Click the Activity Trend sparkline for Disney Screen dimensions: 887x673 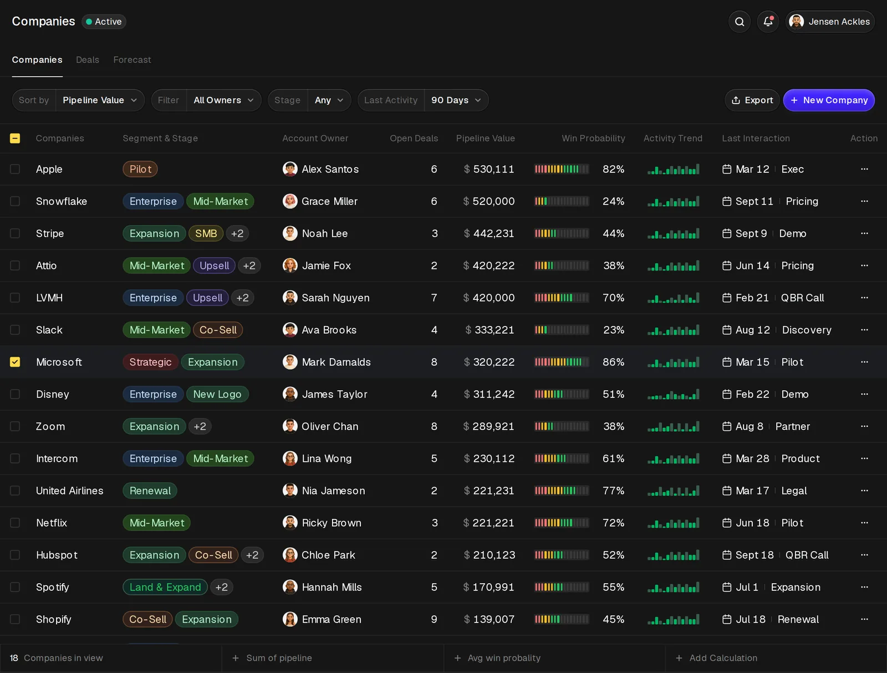pos(674,394)
